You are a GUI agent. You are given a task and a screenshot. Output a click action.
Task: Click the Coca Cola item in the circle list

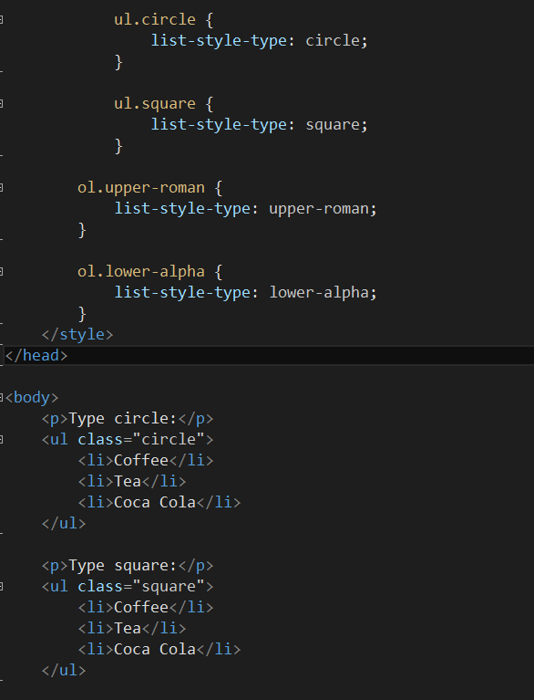coord(159,502)
